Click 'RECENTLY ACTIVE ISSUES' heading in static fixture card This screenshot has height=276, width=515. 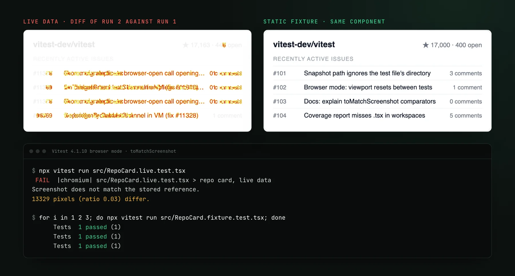tap(313, 59)
